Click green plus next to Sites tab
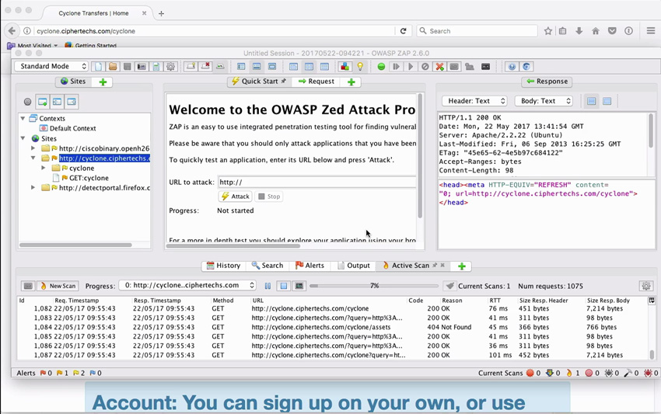 (103, 82)
